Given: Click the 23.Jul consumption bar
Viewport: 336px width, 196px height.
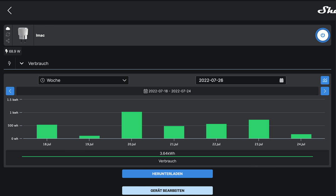Looking at the screenshot, I should point(259,129).
